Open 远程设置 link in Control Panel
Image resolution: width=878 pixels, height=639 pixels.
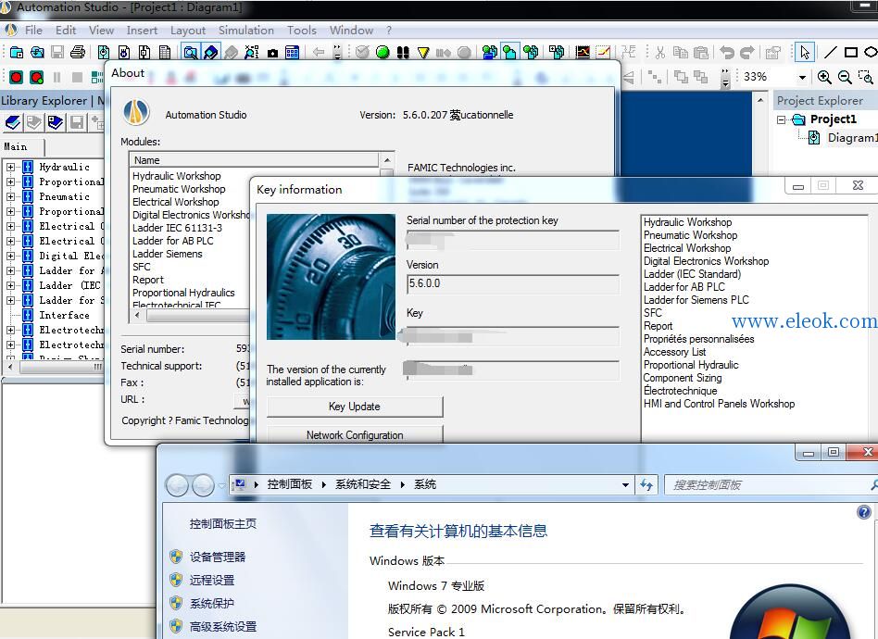click(212, 581)
